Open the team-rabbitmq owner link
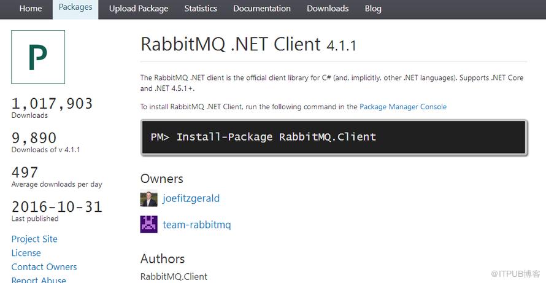 197,225
